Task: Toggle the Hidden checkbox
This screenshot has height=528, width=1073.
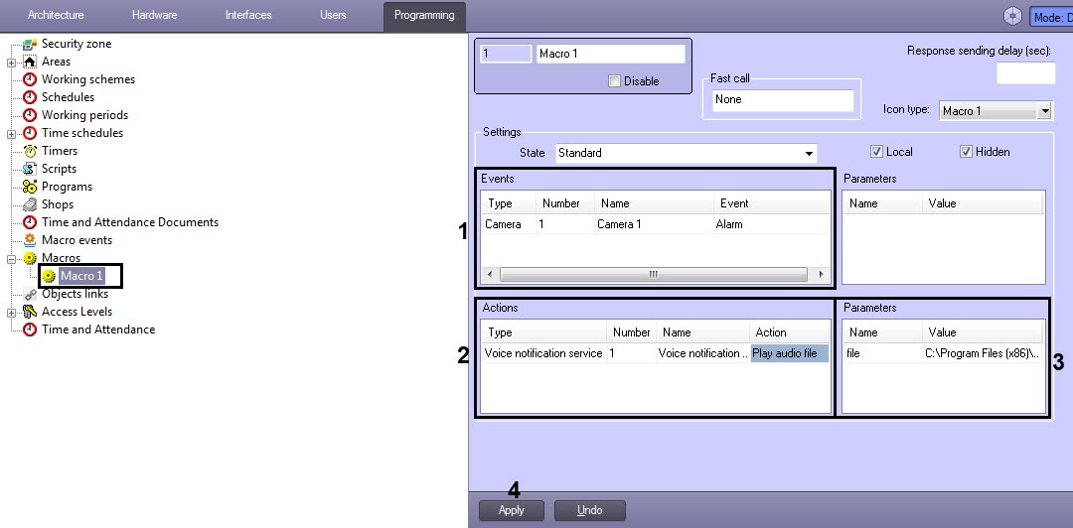Action: (x=966, y=152)
